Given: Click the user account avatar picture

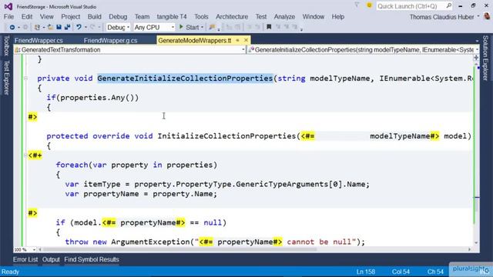Looking at the screenshot, I should [488, 16].
